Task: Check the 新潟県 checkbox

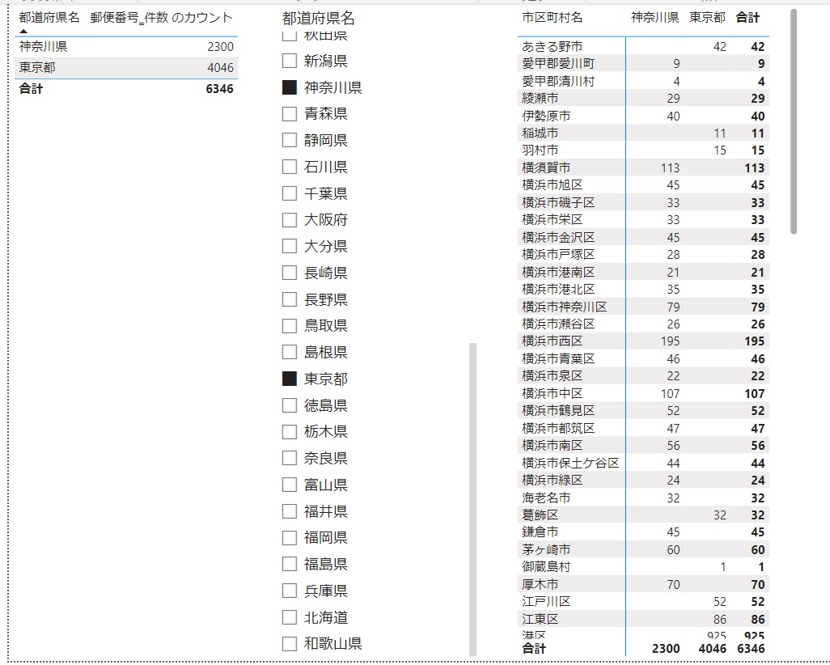Action: click(x=290, y=61)
